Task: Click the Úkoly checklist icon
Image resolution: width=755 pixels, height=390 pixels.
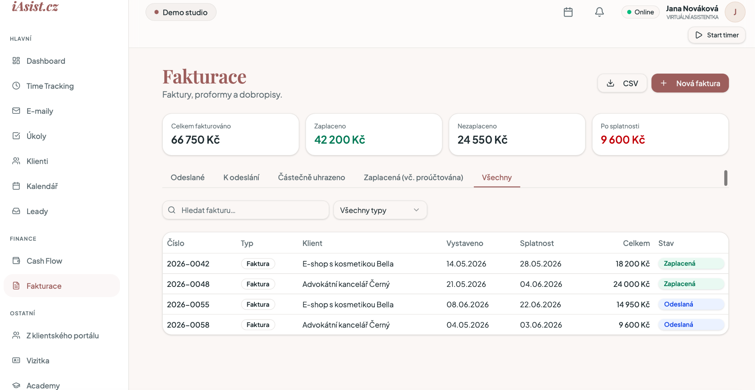Action: click(16, 136)
